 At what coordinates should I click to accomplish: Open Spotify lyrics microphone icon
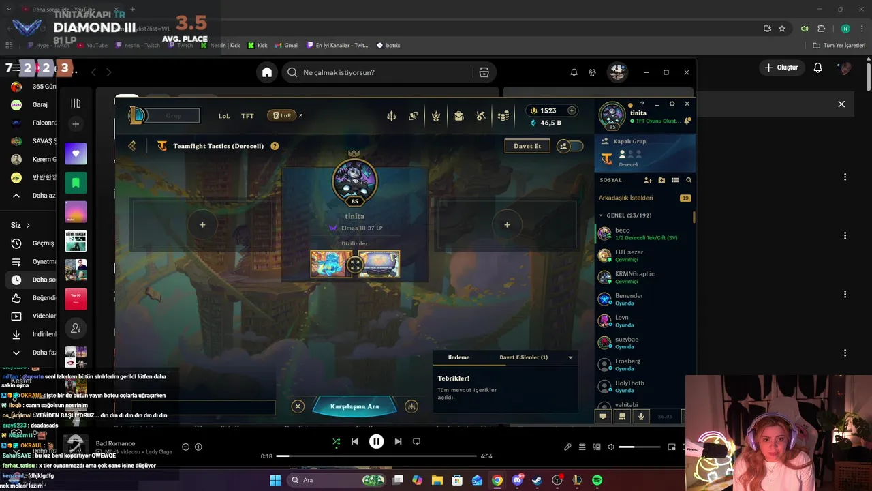(x=567, y=447)
